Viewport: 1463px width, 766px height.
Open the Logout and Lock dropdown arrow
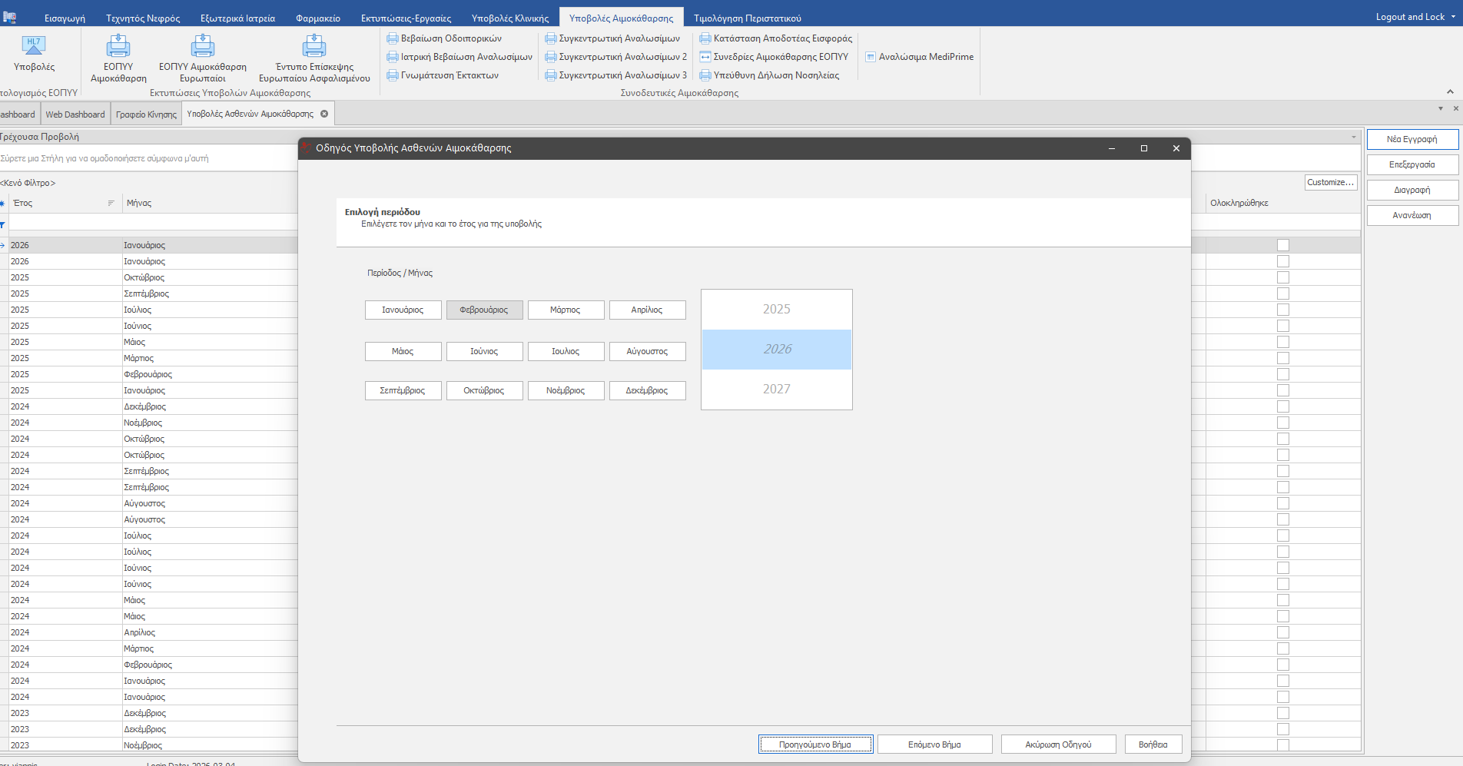1453,17
